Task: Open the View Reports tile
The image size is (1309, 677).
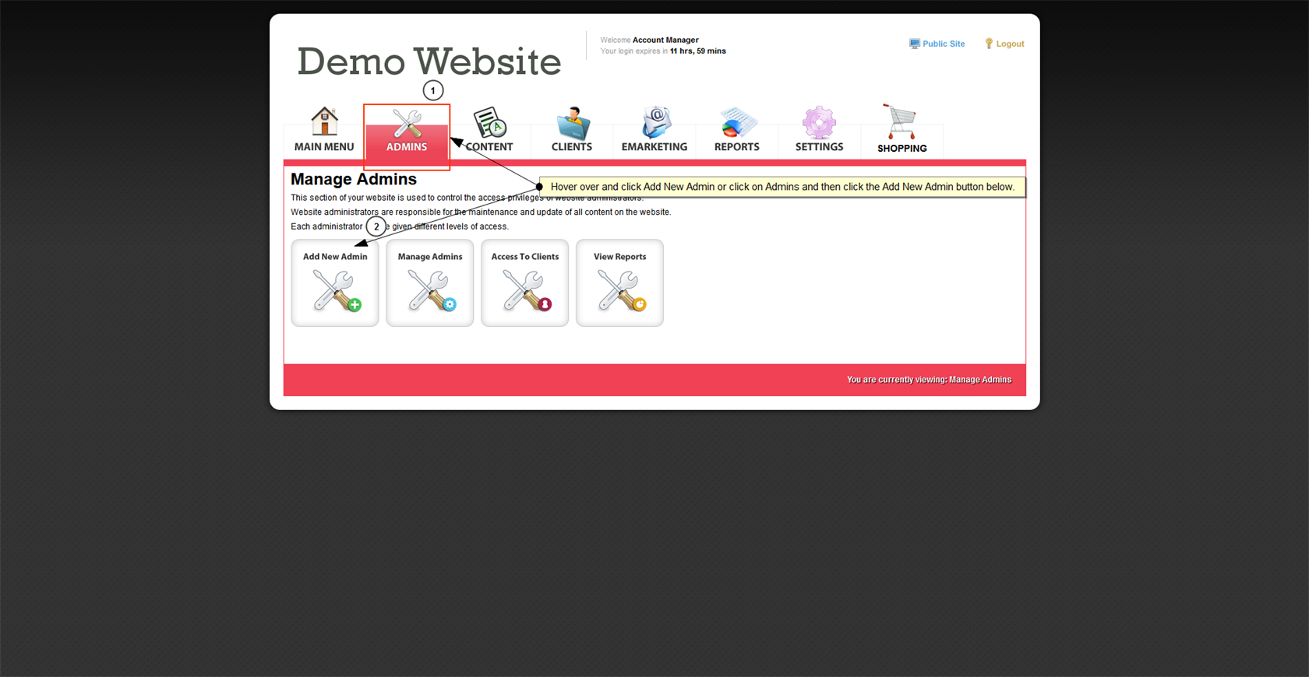Action: pos(619,283)
